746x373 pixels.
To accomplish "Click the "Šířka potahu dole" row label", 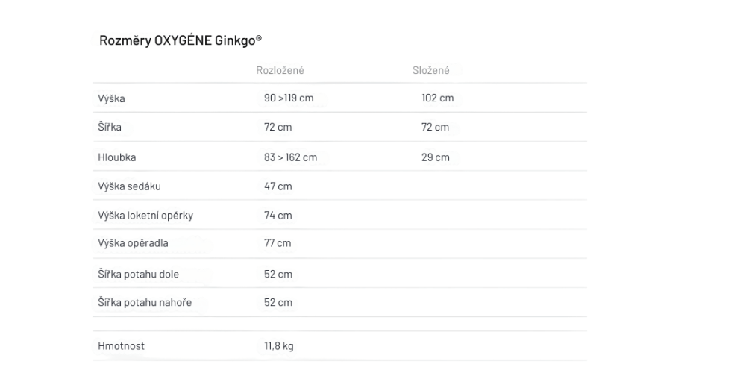I will click(138, 274).
